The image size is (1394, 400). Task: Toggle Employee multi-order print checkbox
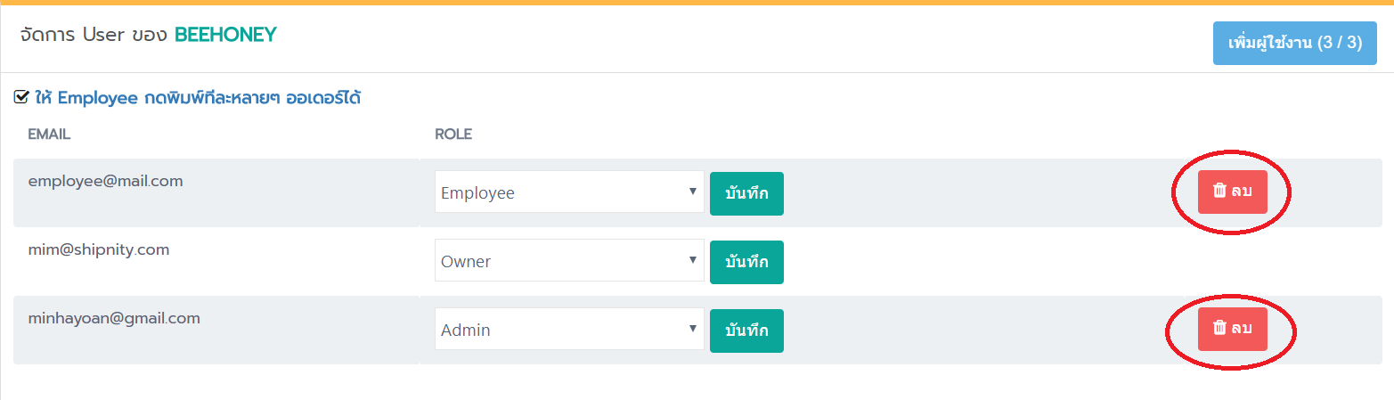(21, 98)
